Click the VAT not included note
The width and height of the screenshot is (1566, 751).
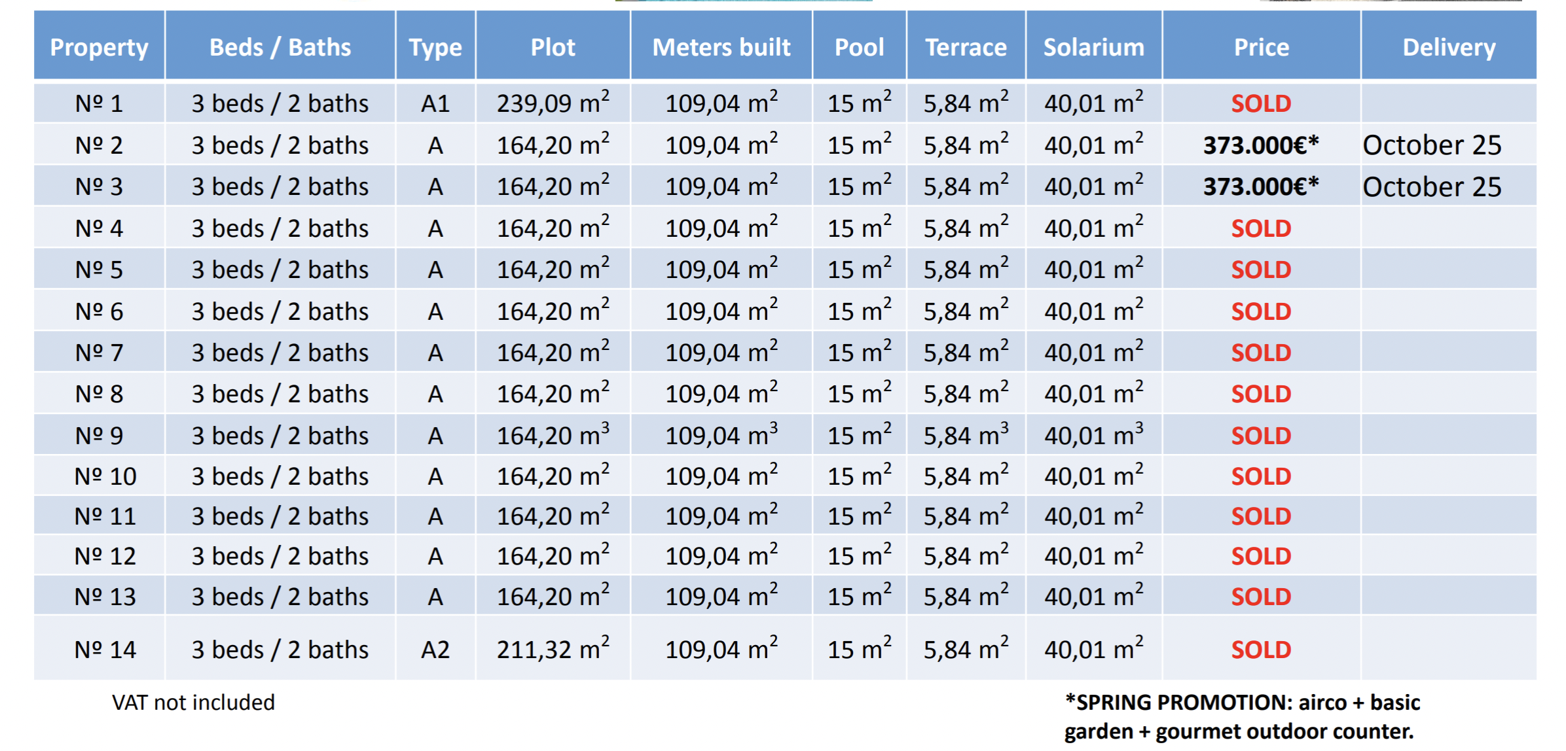pyautogui.click(x=193, y=703)
